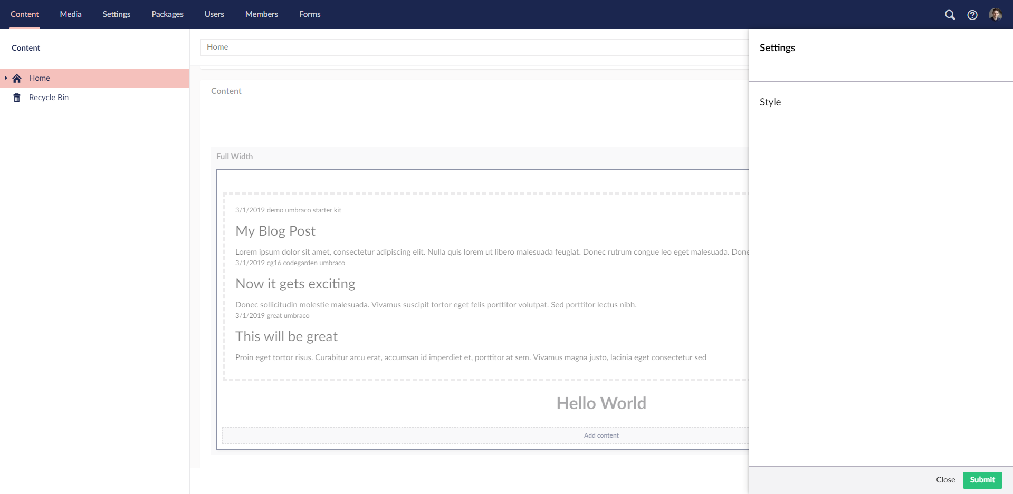This screenshot has width=1013, height=494.
Task: Open global search with the magnifier icon
Action: tap(950, 15)
